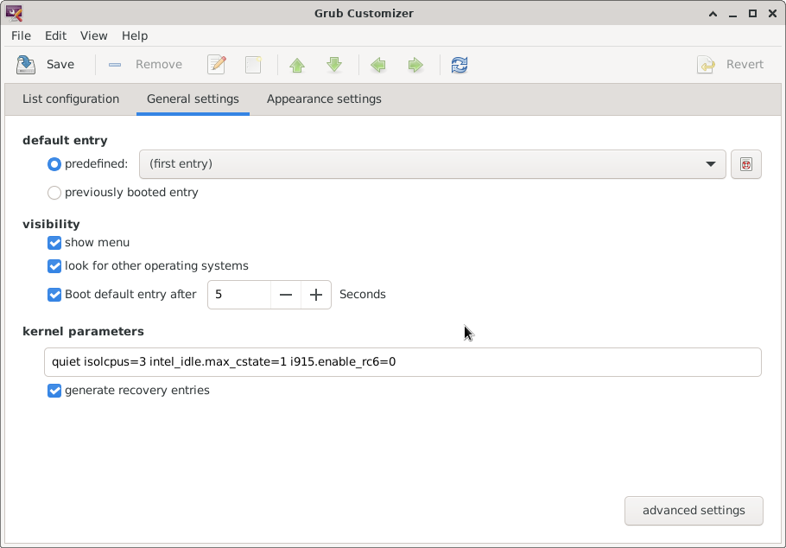Click the green move up arrow
786x548 pixels.
click(x=297, y=65)
